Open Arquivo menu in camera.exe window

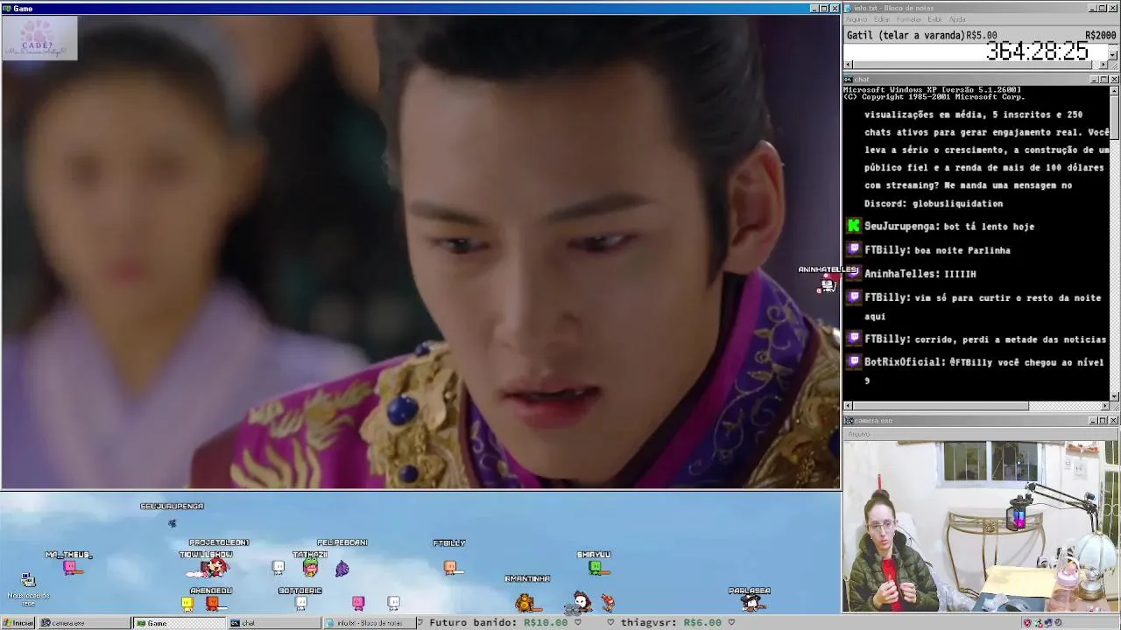click(x=858, y=434)
